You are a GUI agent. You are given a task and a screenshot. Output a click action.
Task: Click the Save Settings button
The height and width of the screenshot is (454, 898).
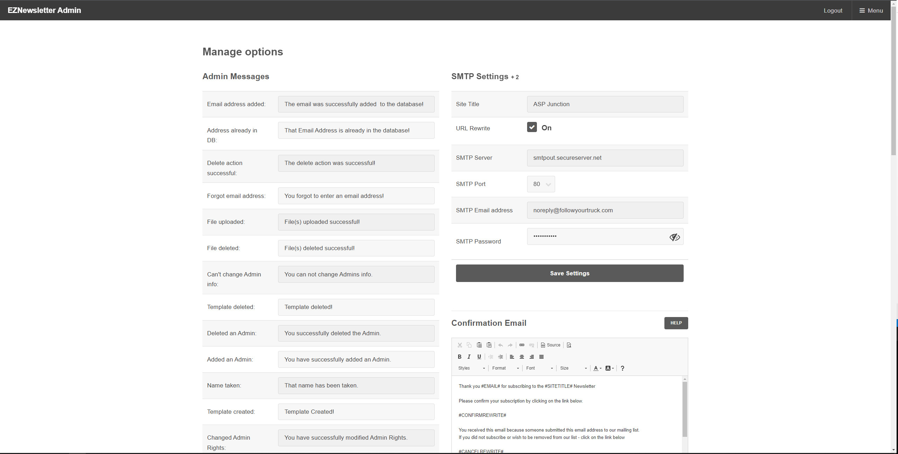pos(569,273)
